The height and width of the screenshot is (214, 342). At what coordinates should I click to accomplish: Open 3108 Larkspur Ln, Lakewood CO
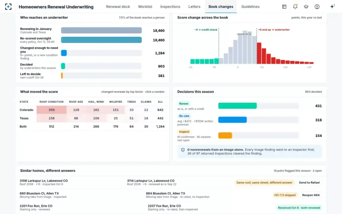point(44,181)
